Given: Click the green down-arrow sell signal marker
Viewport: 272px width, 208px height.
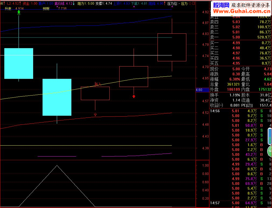Looking at the screenshot, I should tap(19, 13).
